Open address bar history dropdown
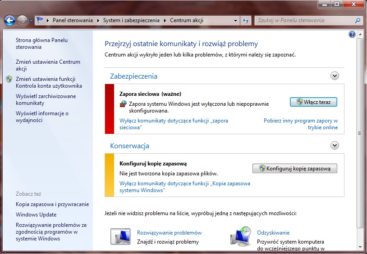 coord(235,21)
